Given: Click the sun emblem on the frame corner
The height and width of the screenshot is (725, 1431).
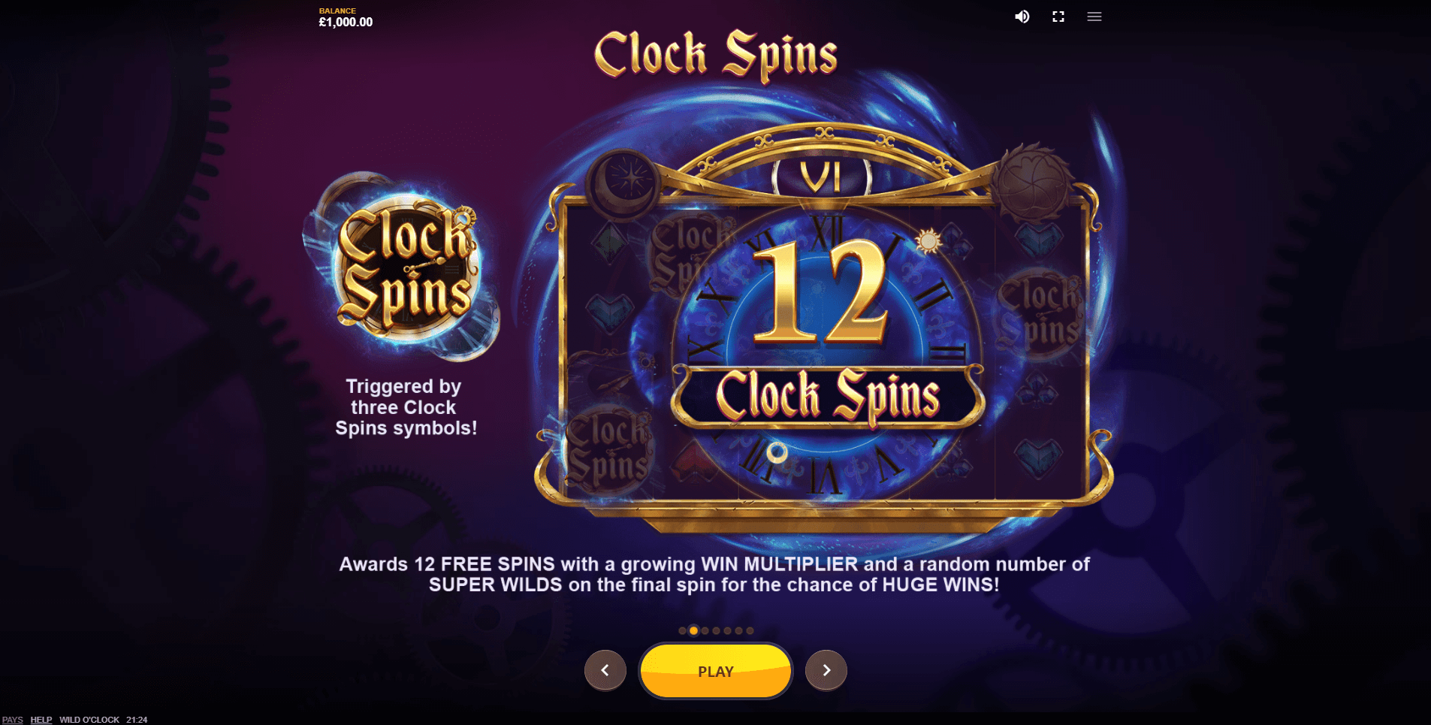Looking at the screenshot, I should [1032, 182].
